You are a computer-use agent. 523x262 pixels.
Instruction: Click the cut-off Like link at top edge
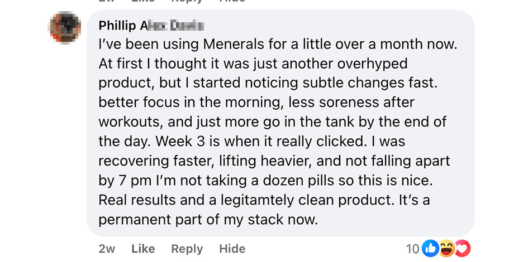point(143,2)
